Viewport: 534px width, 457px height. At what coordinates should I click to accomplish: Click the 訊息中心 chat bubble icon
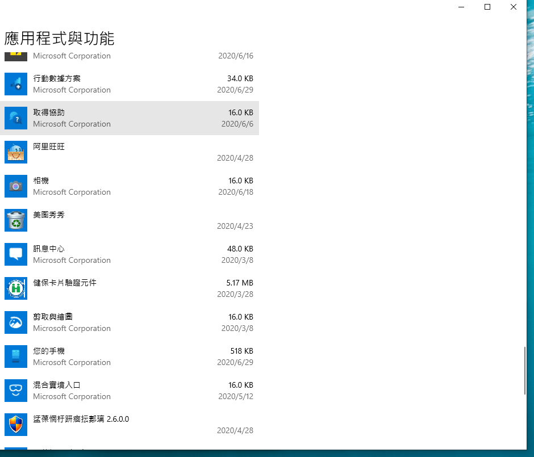[x=16, y=254]
